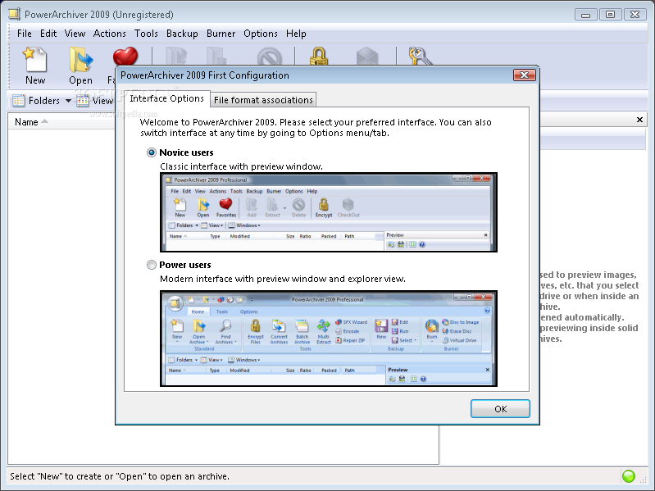Viewport: 655px width, 491px height.
Task: Click the Encrypt padlock toolbar icon
Action: click(319, 57)
